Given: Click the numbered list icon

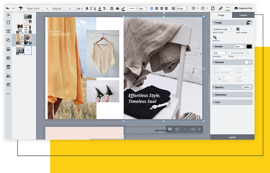Looking at the screenshot, I should pyautogui.click(x=203, y=8).
